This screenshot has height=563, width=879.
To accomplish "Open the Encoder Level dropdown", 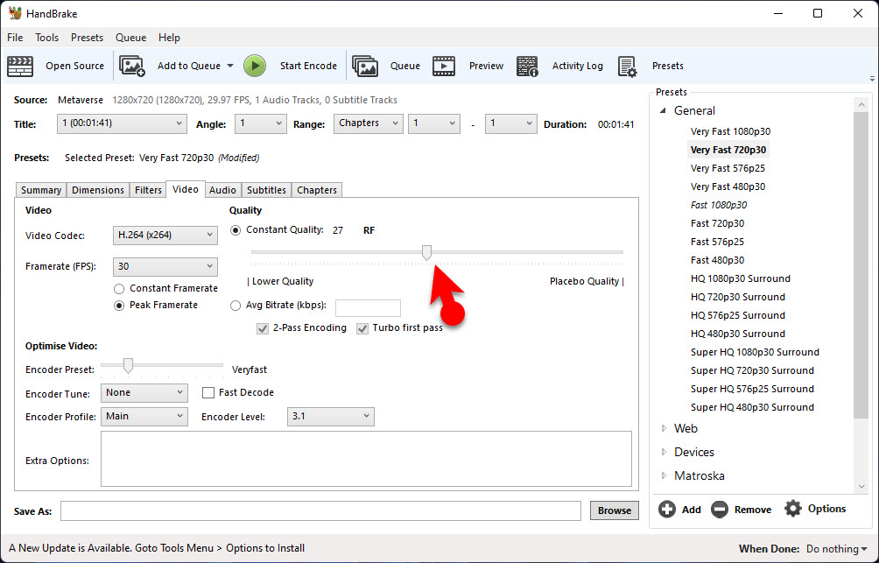I will tap(331, 416).
